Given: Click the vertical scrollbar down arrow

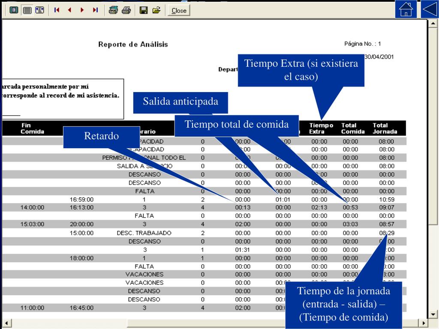Looking at the screenshot, I should coord(433,314).
